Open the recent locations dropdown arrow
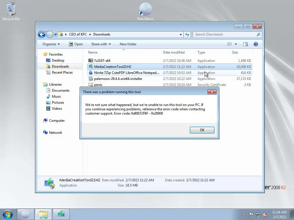 (55, 35)
